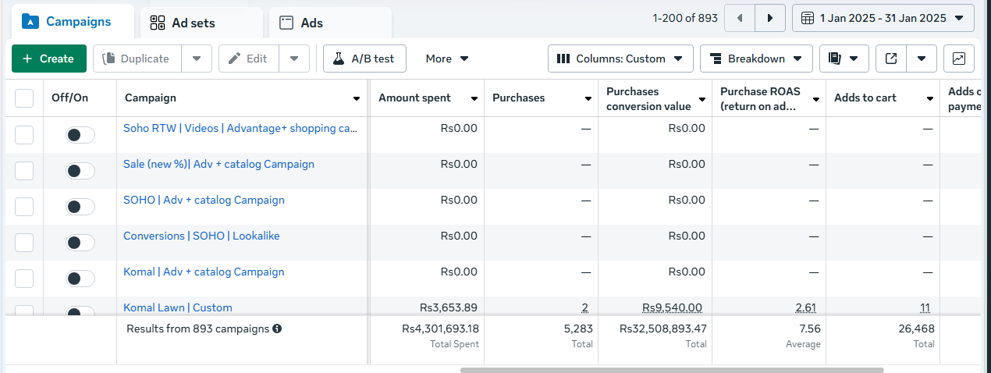The width and height of the screenshot is (991, 373).
Task: Open Komal Adv + catalog Campaign link
Action: (x=204, y=272)
